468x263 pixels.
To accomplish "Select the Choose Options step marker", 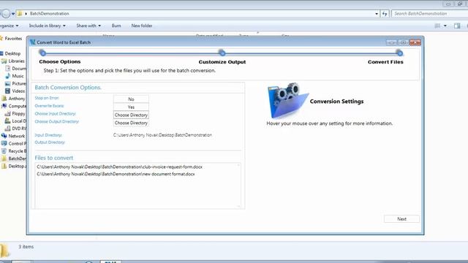I will coord(42,53).
